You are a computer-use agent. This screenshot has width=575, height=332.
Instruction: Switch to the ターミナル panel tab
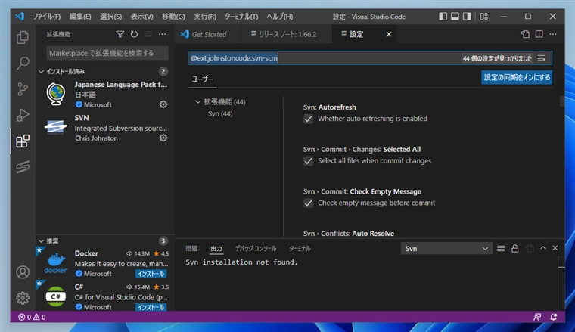pyautogui.click(x=300, y=249)
